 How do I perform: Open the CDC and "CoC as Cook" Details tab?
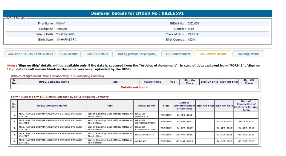[x=30, y=54]
